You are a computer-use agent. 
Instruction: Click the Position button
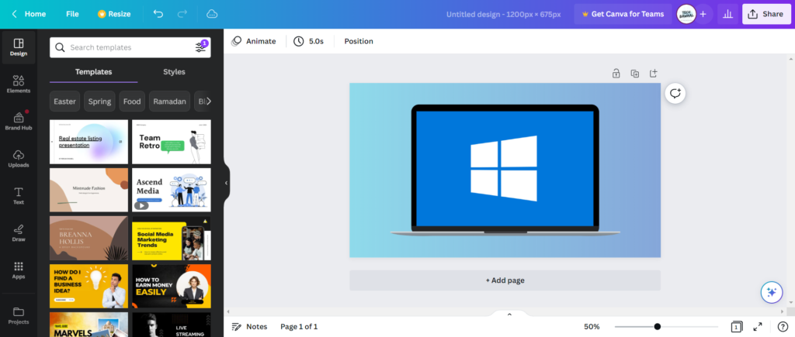(359, 42)
